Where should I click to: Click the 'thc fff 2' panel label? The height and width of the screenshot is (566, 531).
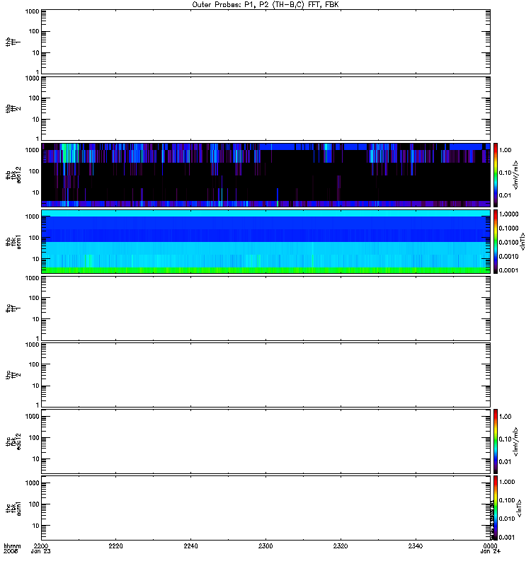13,375
